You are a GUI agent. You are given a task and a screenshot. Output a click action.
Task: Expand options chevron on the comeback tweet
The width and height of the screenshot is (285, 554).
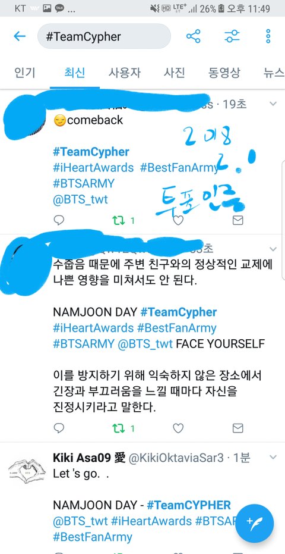point(273,104)
